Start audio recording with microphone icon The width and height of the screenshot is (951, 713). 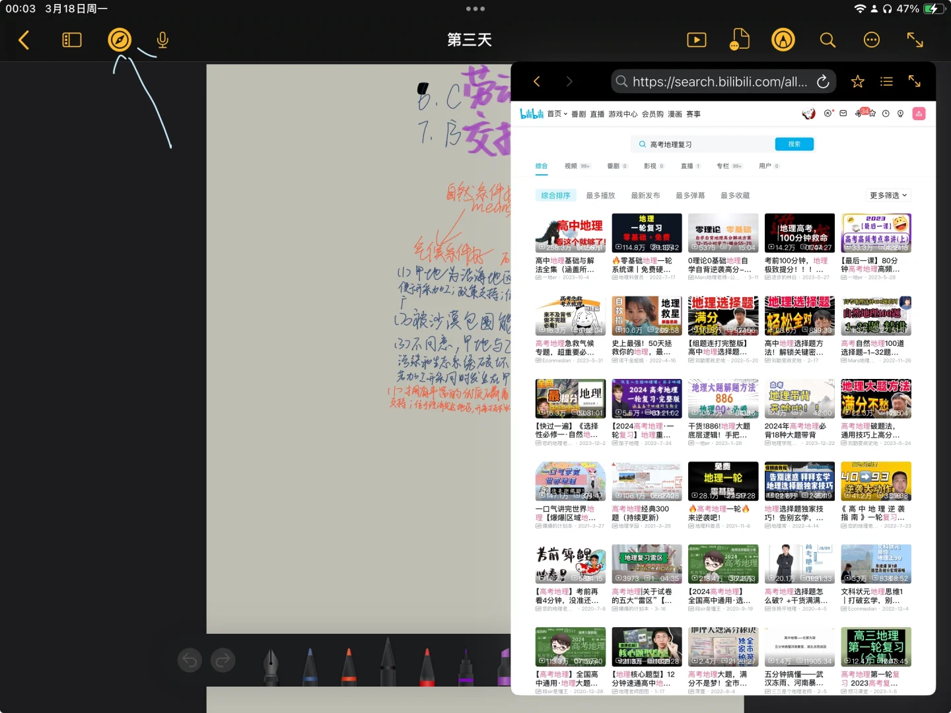[x=162, y=40]
